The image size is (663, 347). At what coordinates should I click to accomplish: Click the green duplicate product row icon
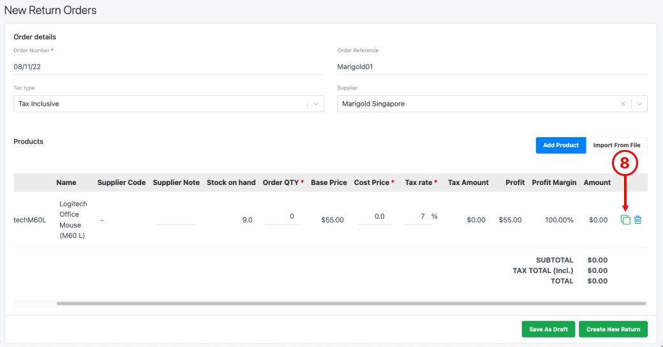pyautogui.click(x=625, y=220)
